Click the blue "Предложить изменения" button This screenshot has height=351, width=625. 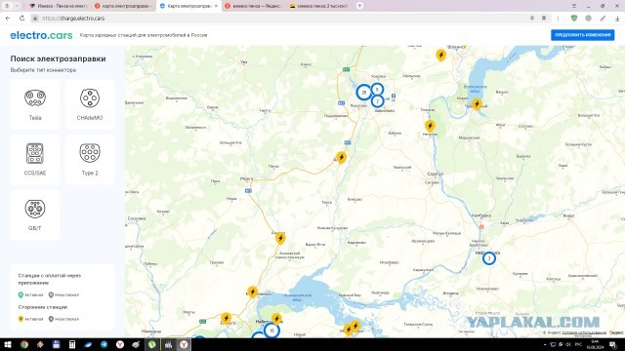click(582, 35)
